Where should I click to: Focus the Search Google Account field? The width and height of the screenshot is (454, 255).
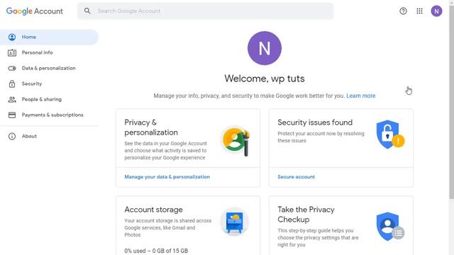pos(205,11)
